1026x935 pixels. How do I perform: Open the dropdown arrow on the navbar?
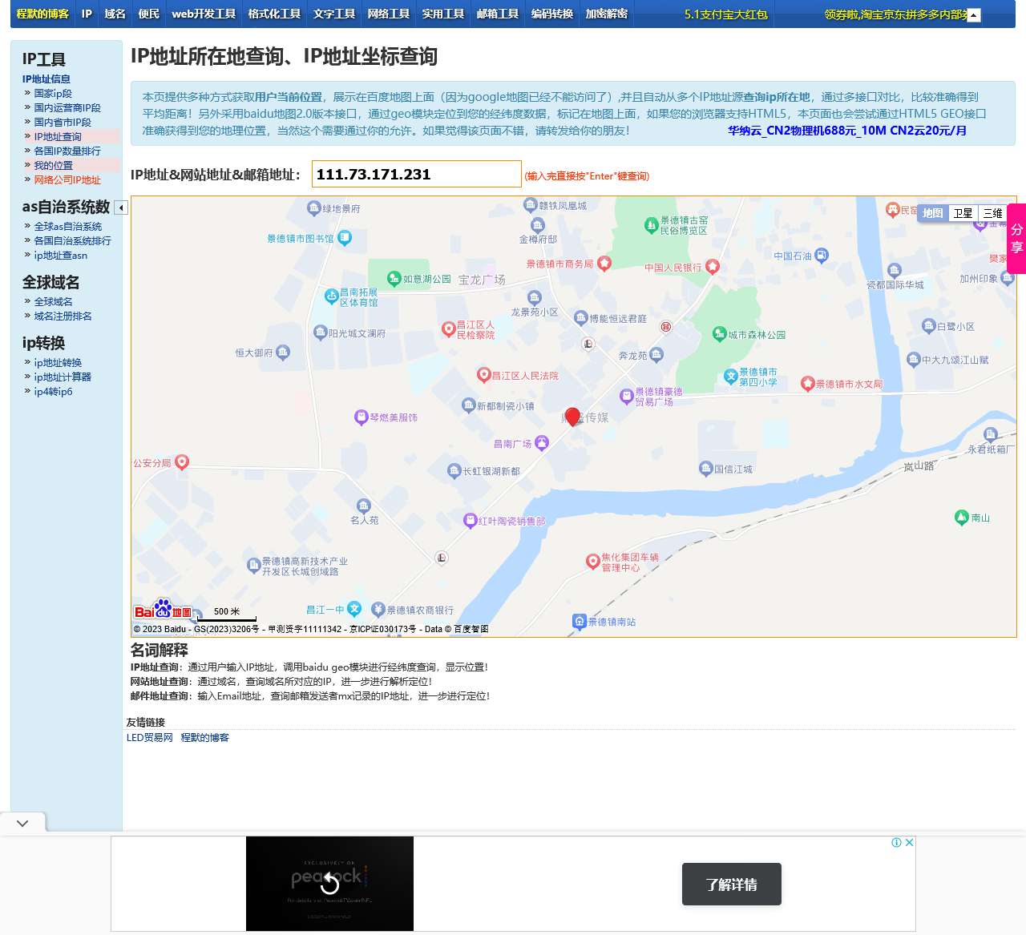971,14
